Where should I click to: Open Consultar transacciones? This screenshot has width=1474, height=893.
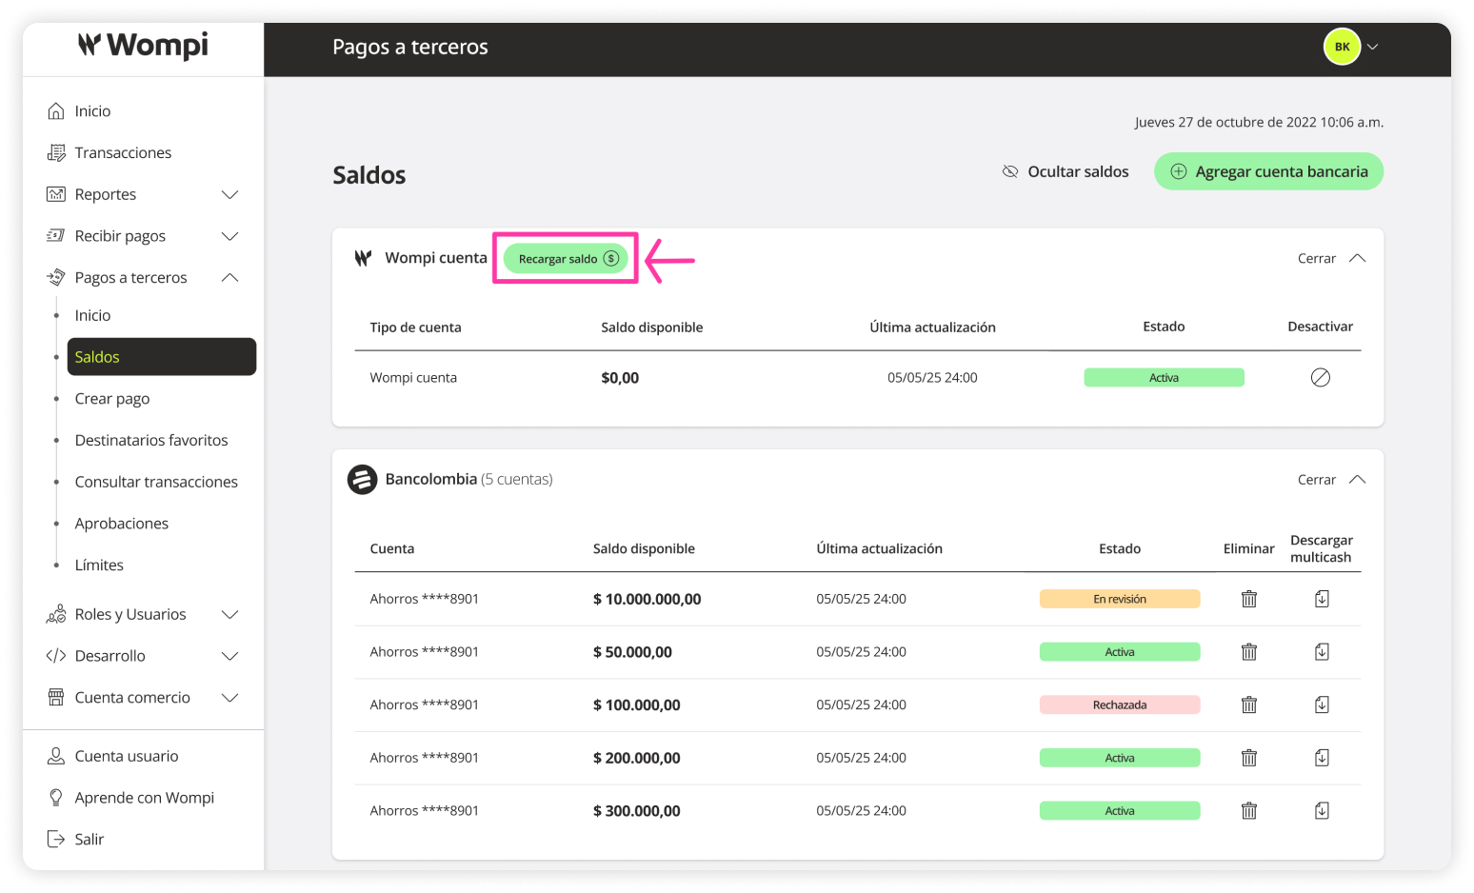tap(156, 482)
